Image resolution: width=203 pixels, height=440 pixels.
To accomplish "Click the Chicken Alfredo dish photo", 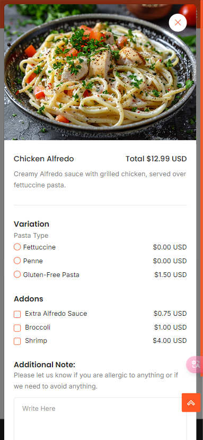I will coord(100,72).
